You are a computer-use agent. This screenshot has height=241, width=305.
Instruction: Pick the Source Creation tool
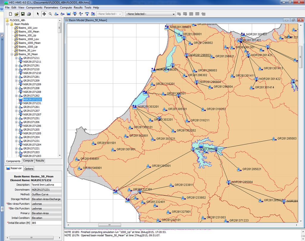click(87, 14)
